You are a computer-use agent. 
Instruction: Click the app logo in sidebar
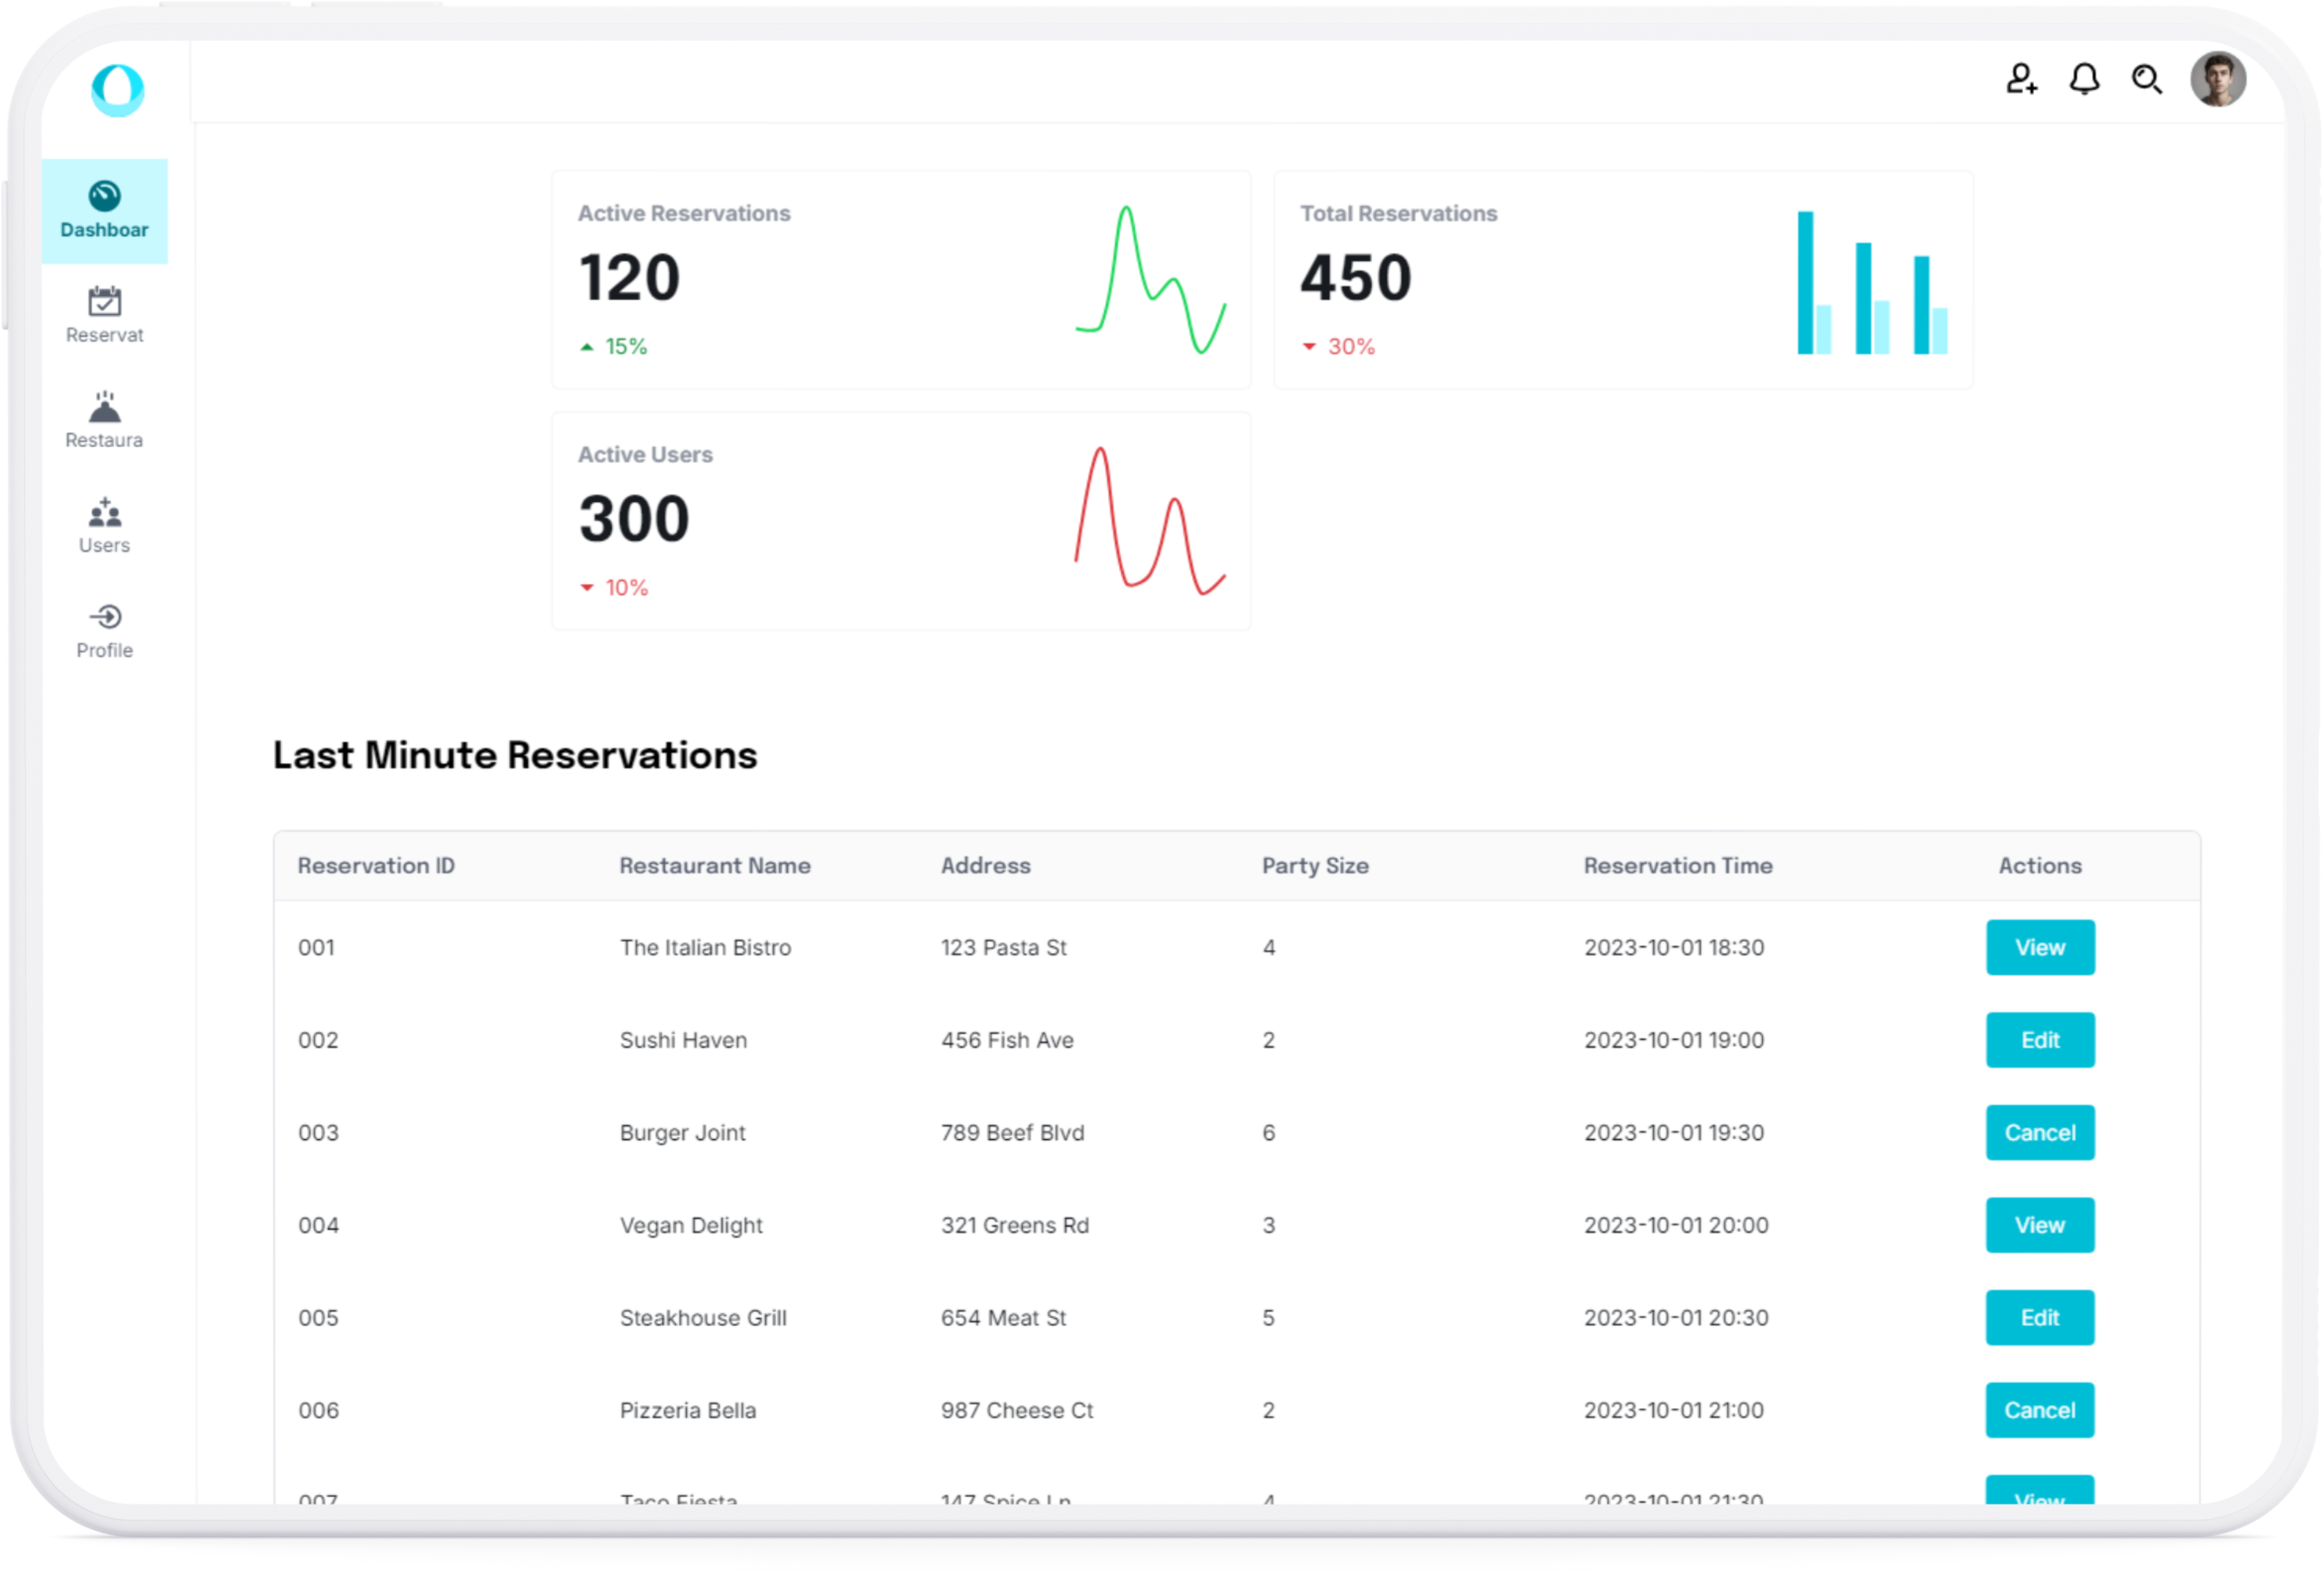118,90
